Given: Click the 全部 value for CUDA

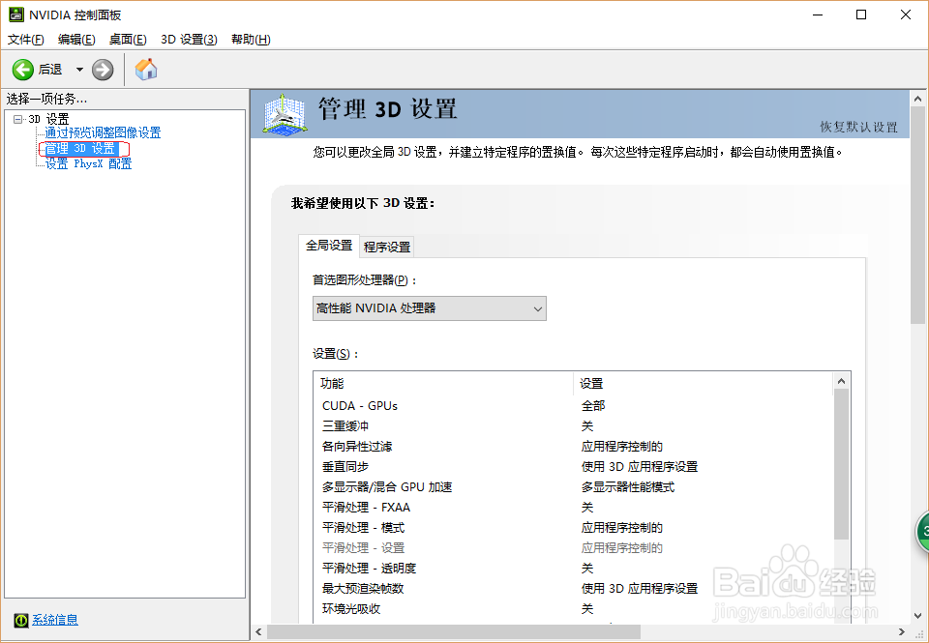Looking at the screenshot, I should [x=593, y=405].
